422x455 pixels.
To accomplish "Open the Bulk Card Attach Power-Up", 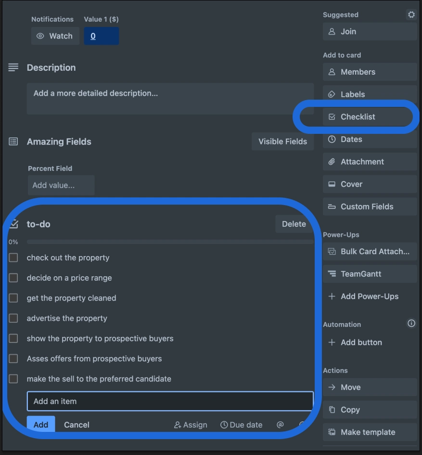I will 369,251.
